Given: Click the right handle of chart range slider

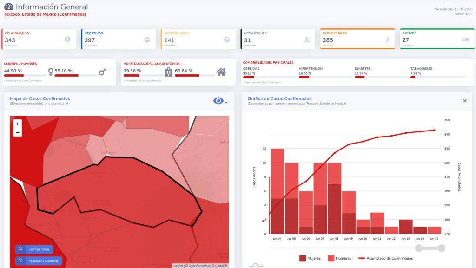Looking at the screenshot, I should 441,248.
